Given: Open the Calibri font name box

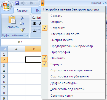Looking at the screenshot, I should (36, 18).
